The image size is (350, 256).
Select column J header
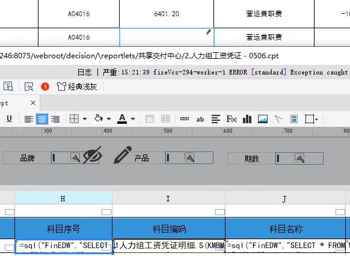[285, 198]
